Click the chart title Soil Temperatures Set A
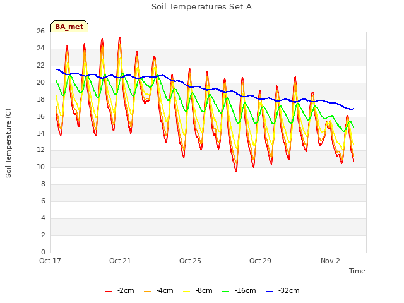404x303 pixels. tap(201, 7)
